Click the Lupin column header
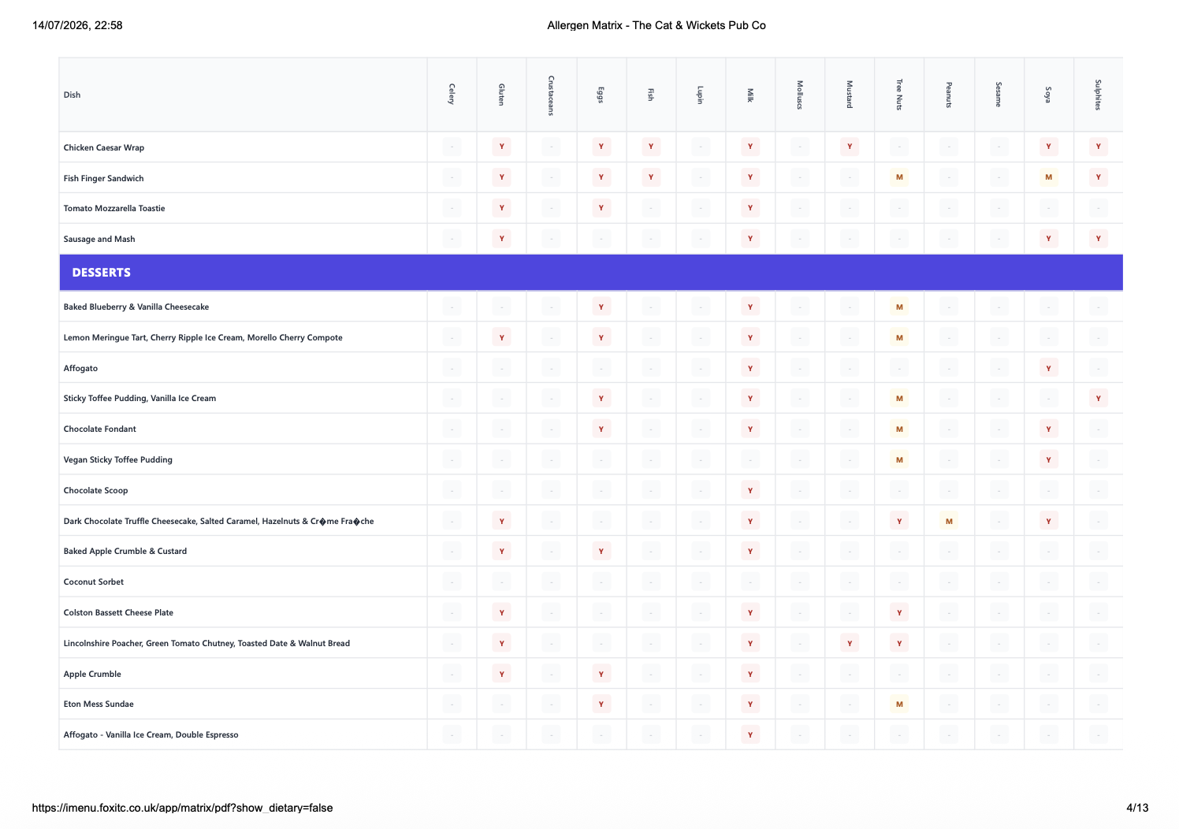The height and width of the screenshot is (829, 1179). (700, 95)
